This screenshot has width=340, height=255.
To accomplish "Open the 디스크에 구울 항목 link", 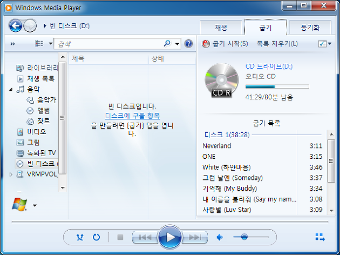I will pyautogui.click(x=132, y=116).
